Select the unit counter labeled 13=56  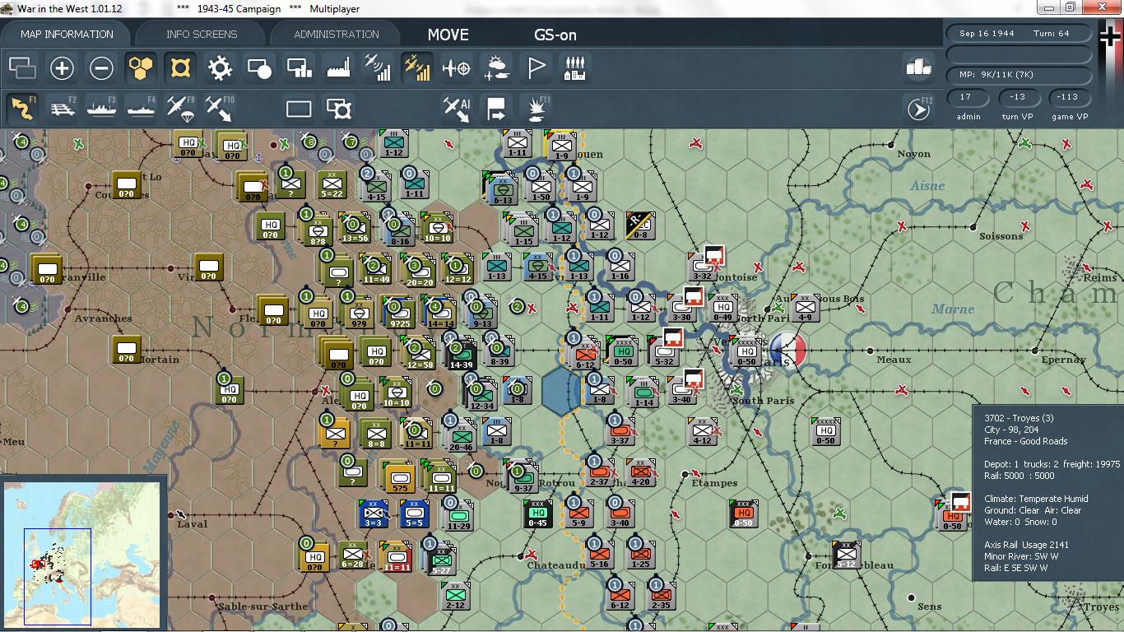point(355,229)
